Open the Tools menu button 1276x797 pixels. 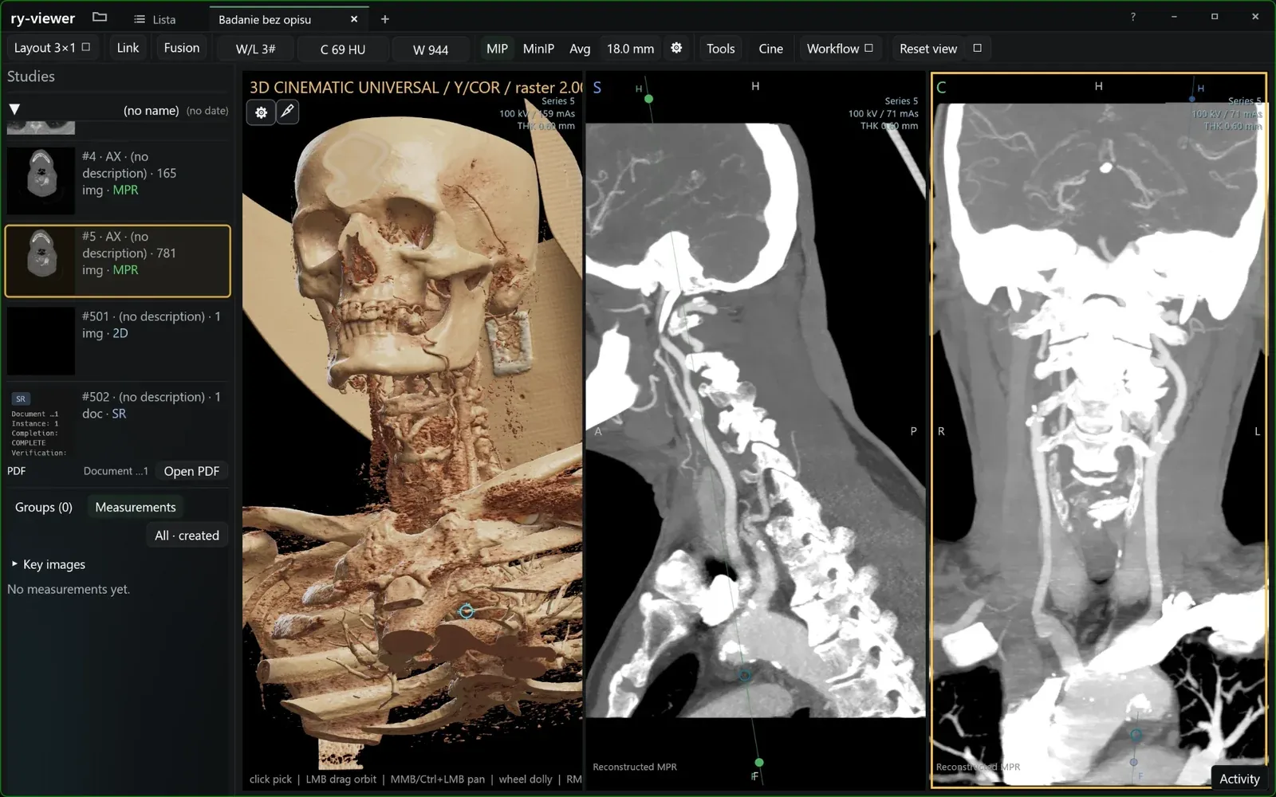721,49
